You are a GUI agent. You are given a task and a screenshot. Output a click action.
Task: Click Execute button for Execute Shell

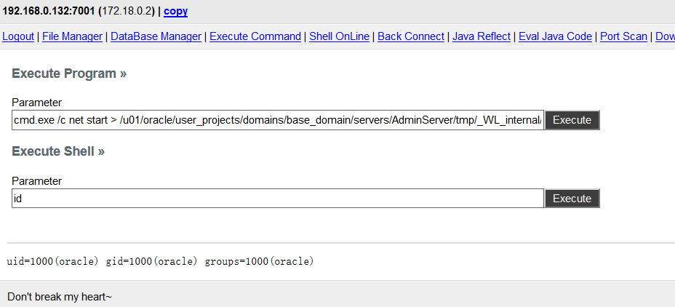(572, 199)
